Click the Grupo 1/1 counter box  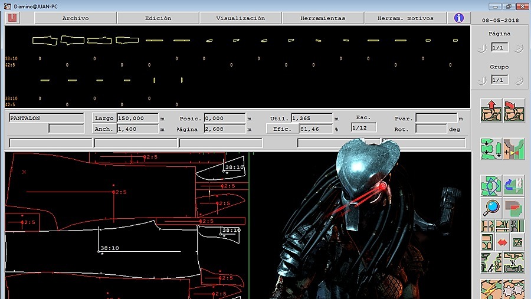[x=500, y=80]
